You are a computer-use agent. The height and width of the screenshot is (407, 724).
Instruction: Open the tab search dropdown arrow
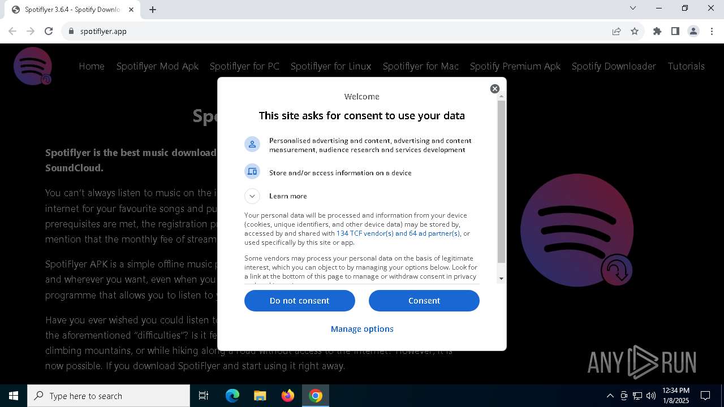(x=633, y=8)
